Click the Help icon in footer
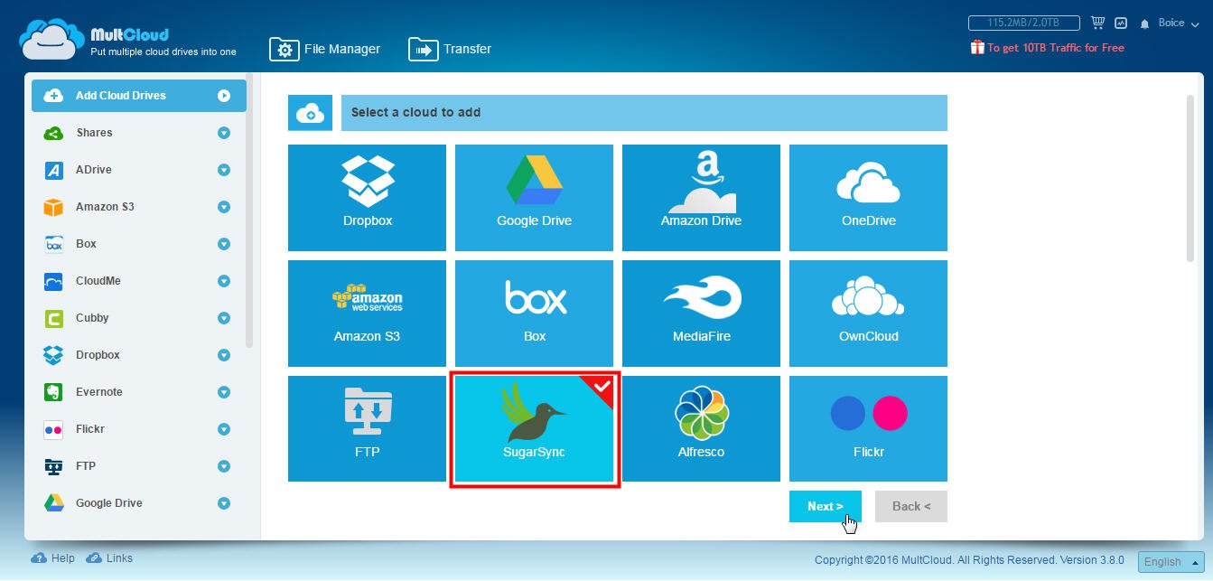The width and height of the screenshot is (1213, 581). click(39, 558)
